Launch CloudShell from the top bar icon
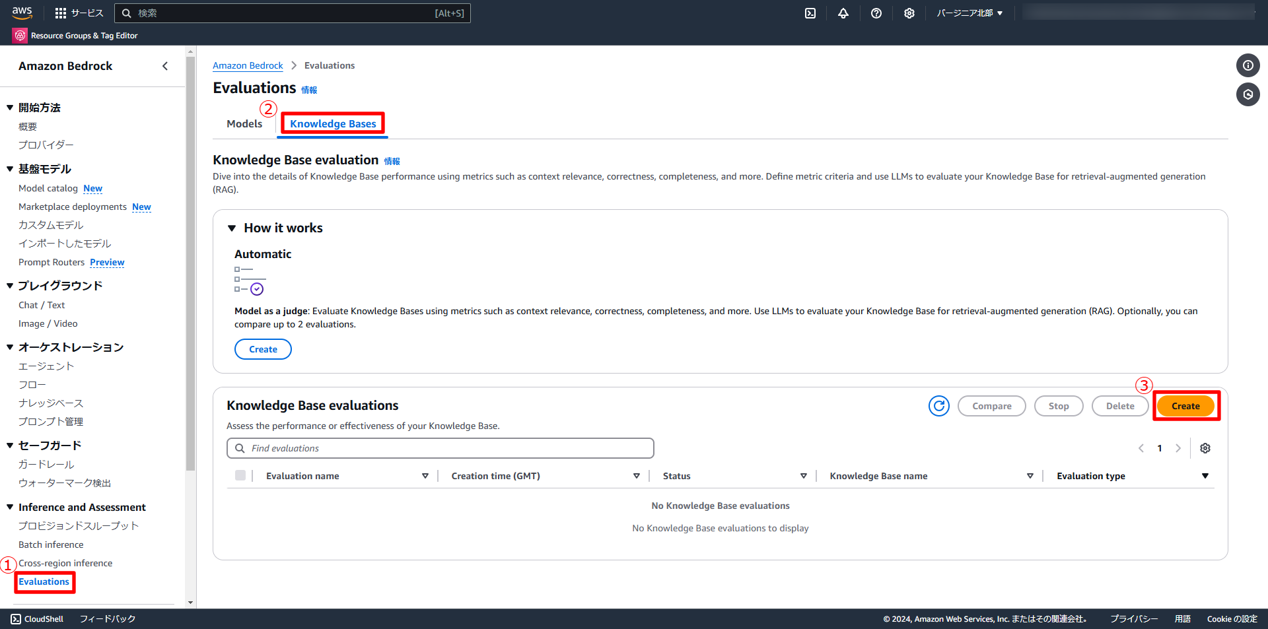Viewport: 1268px width, 629px height. [810, 13]
